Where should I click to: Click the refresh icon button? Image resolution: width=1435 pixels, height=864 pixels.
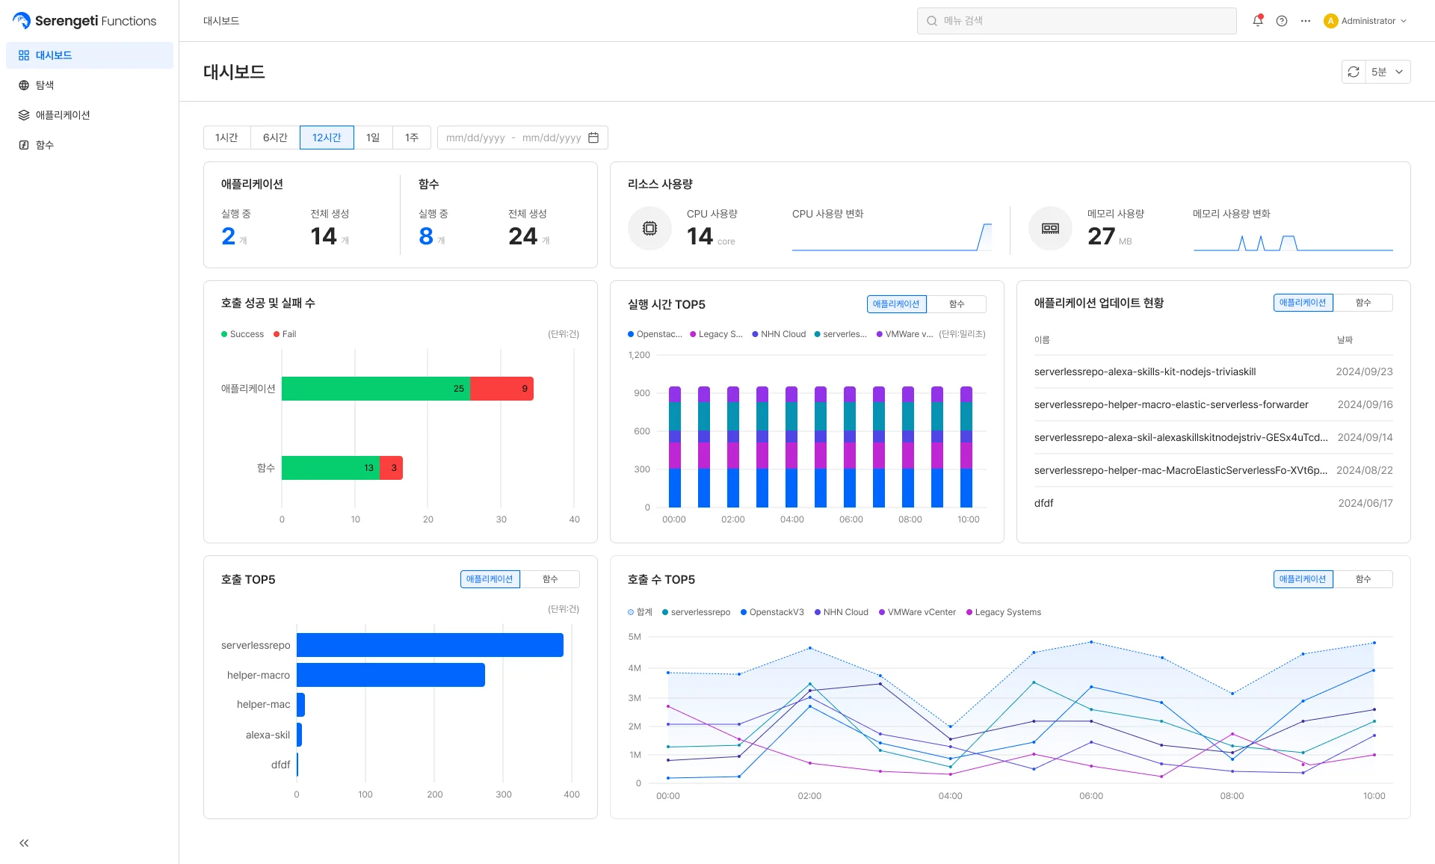point(1354,72)
